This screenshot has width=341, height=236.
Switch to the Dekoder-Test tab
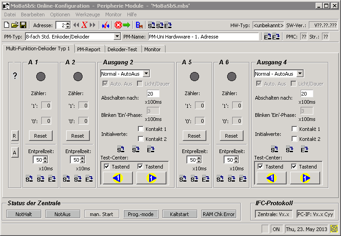(123, 49)
